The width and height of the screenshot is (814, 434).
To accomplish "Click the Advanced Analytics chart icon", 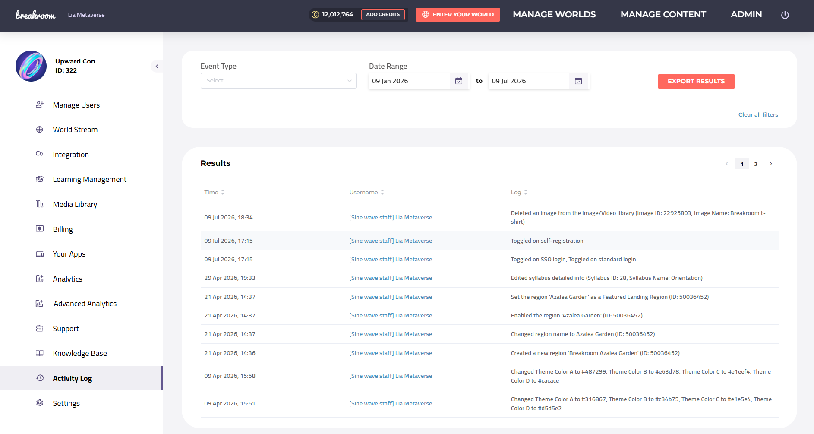I will [40, 304].
